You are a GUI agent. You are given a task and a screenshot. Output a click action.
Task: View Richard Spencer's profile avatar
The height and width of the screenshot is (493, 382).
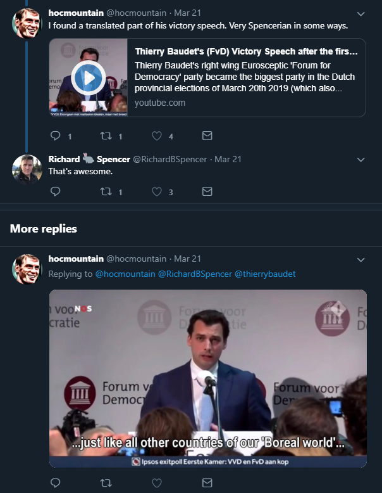(27, 169)
